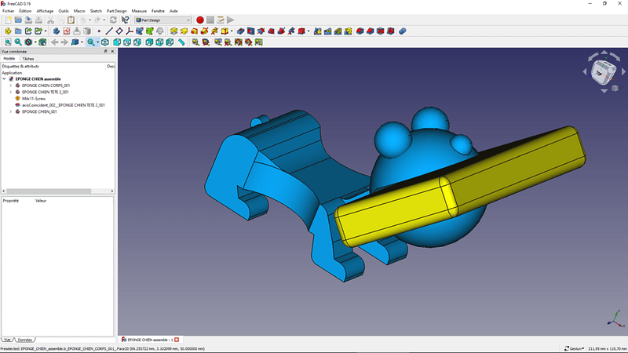Viewport: 628px width, 353px height.
Task: Open the undo history dropdown arrow
Action: pyautogui.click(x=89, y=20)
